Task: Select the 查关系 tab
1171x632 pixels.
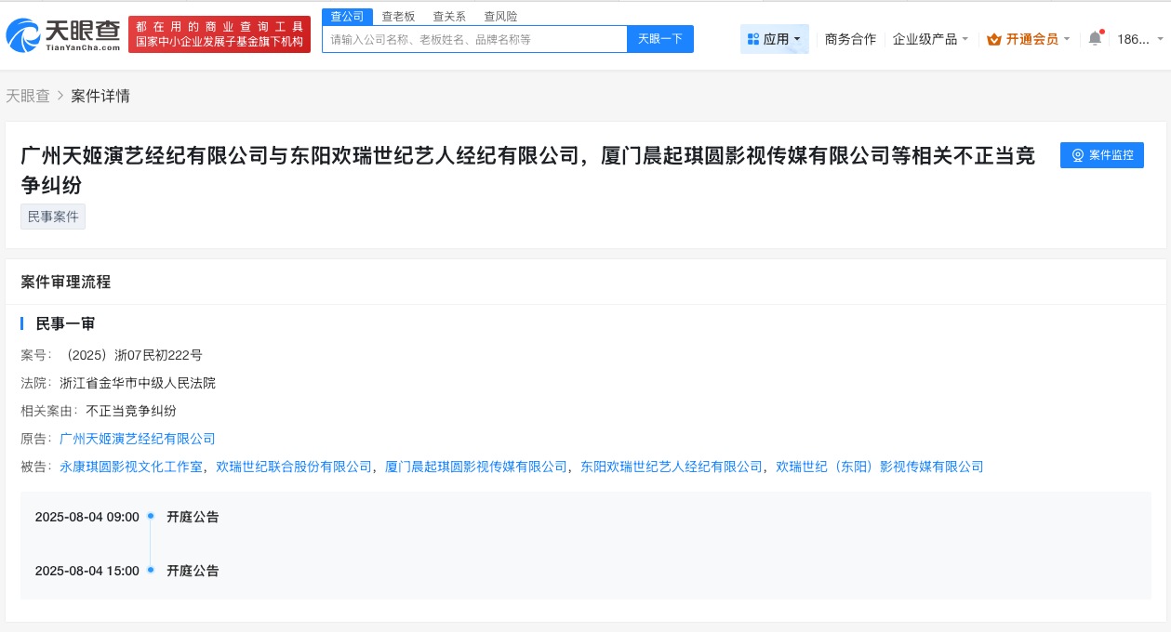Action: (x=449, y=16)
